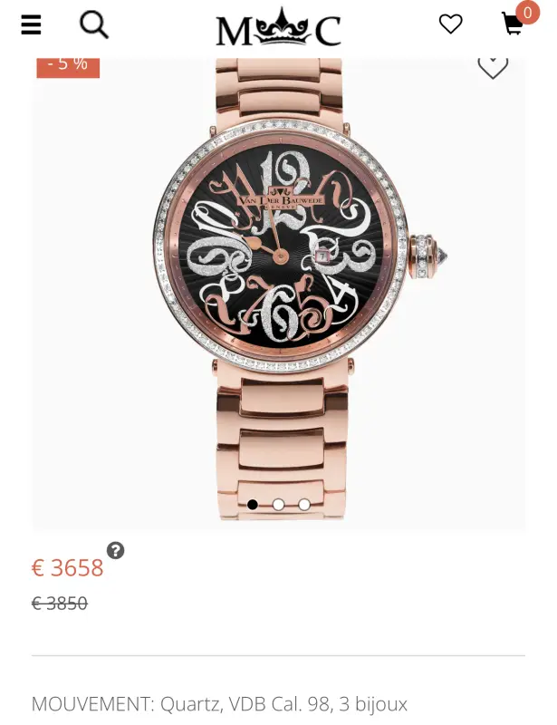
Task: Click the MOUVEMENT Quartz description text
Action: tap(219, 704)
